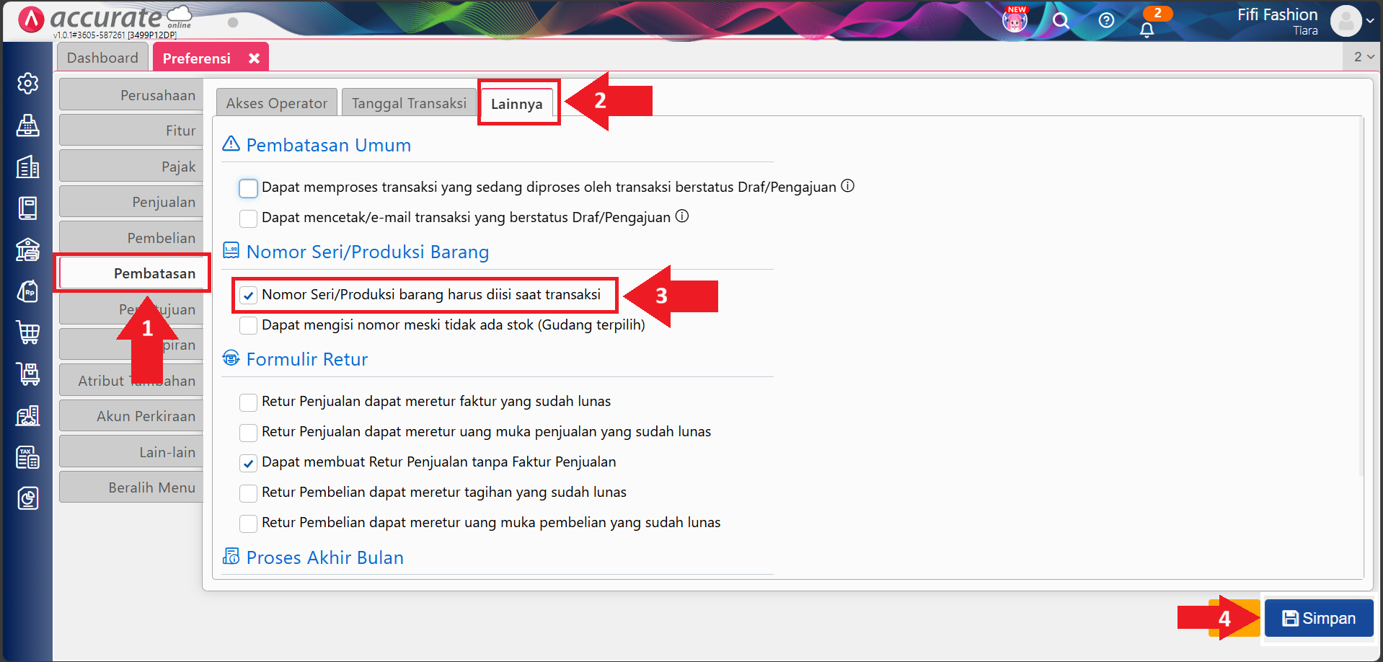Click the pie chart report icon in sidebar
The width and height of the screenshot is (1383, 662).
[27, 498]
